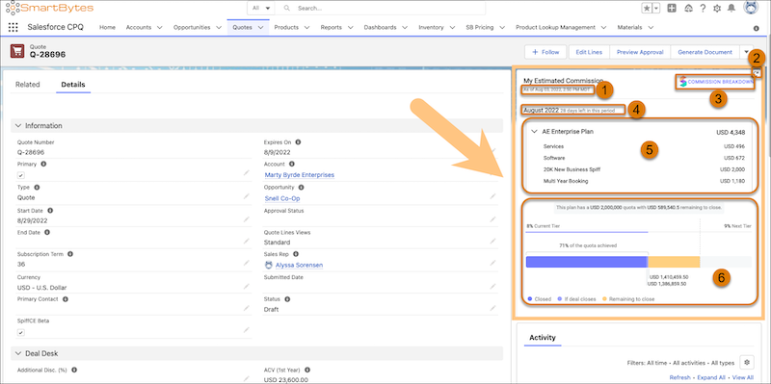The image size is (771, 384).
Task: Open the App Launcher grid icon
Action: coord(13,28)
